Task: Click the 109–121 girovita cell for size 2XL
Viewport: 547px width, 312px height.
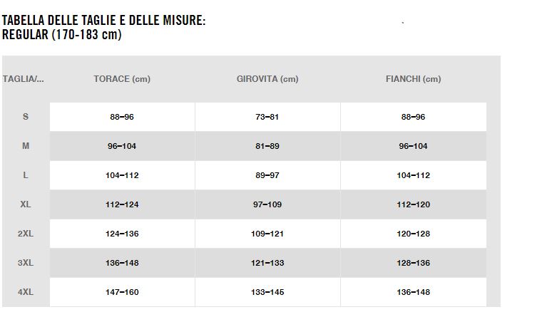Action: (267, 234)
